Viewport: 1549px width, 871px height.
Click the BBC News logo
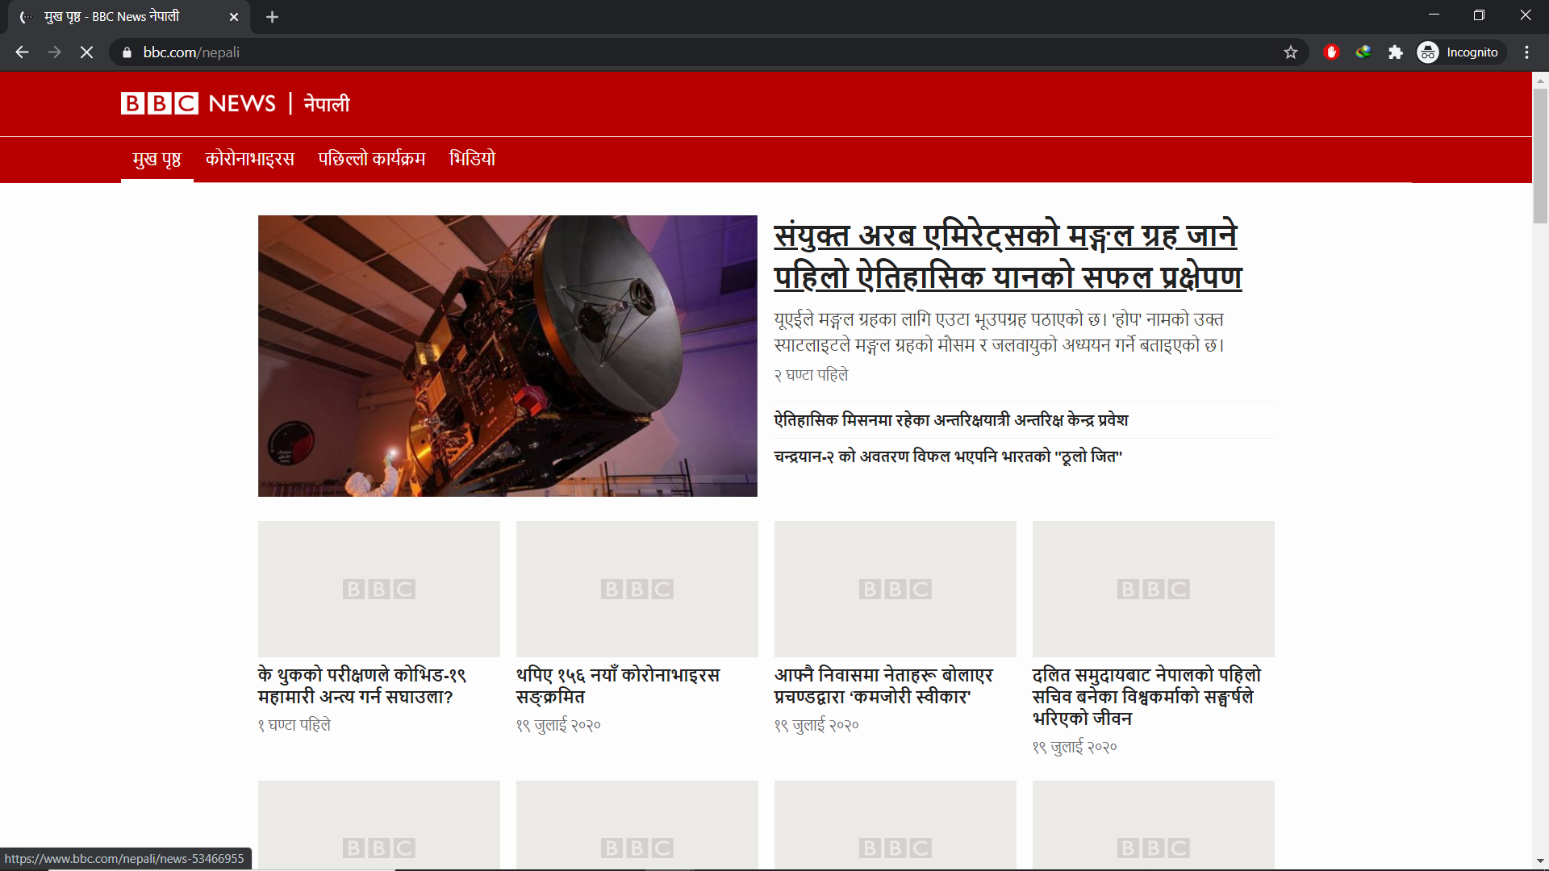[198, 103]
